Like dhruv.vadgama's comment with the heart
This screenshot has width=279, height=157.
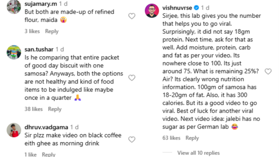(x=132, y=139)
